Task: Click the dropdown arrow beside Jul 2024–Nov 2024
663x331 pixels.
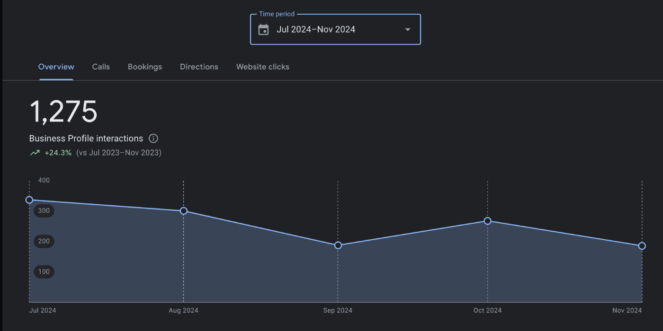Action: (x=407, y=29)
